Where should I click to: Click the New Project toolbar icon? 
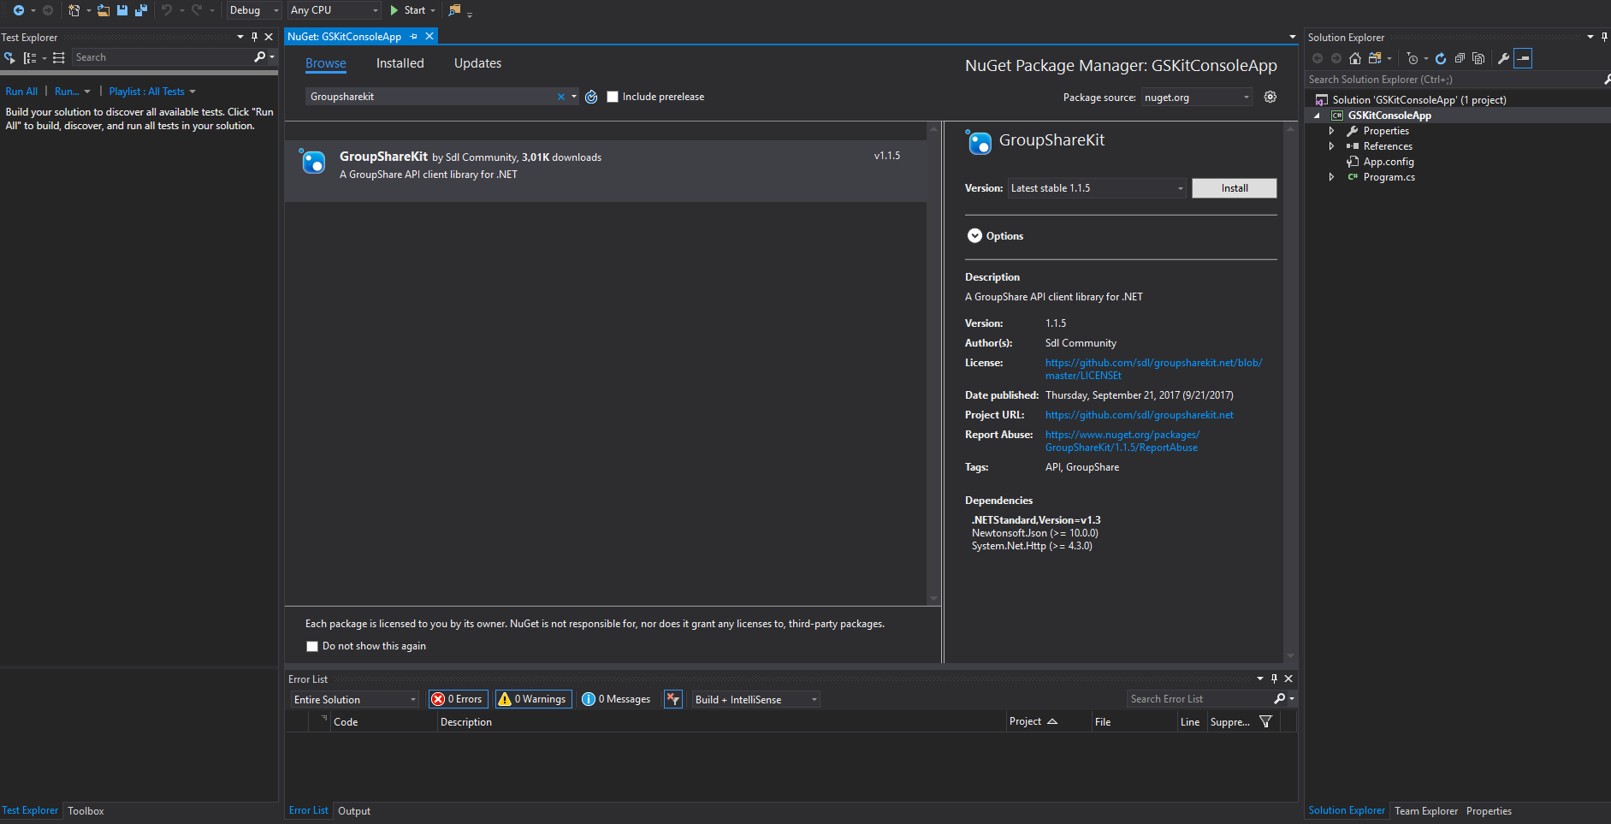click(74, 10)
